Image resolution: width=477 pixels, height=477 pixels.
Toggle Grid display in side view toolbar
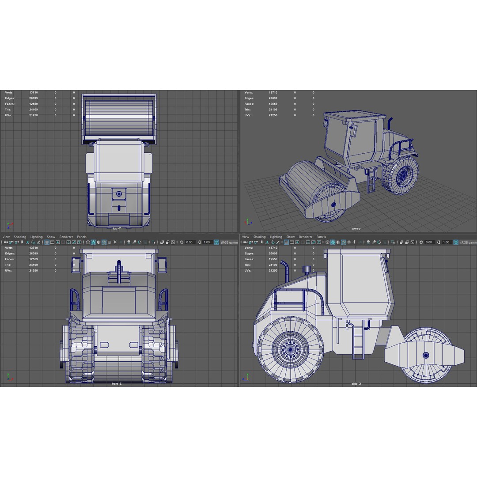(x=286, y=242)
